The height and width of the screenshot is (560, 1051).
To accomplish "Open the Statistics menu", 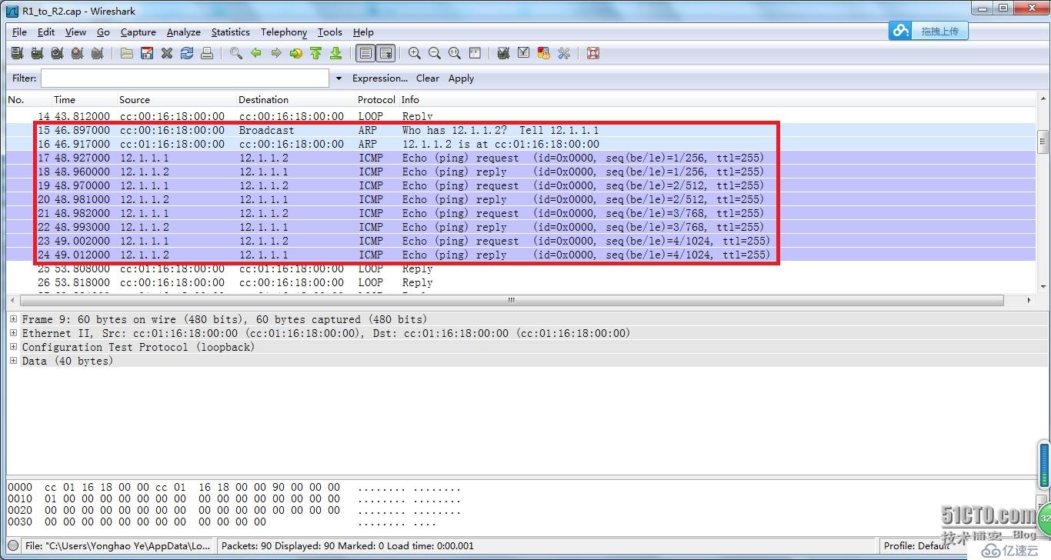I will point(231,32).
